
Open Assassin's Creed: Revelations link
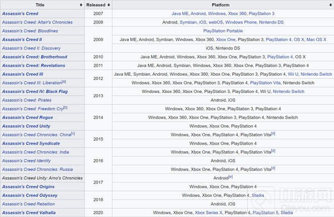coord(33,66)
